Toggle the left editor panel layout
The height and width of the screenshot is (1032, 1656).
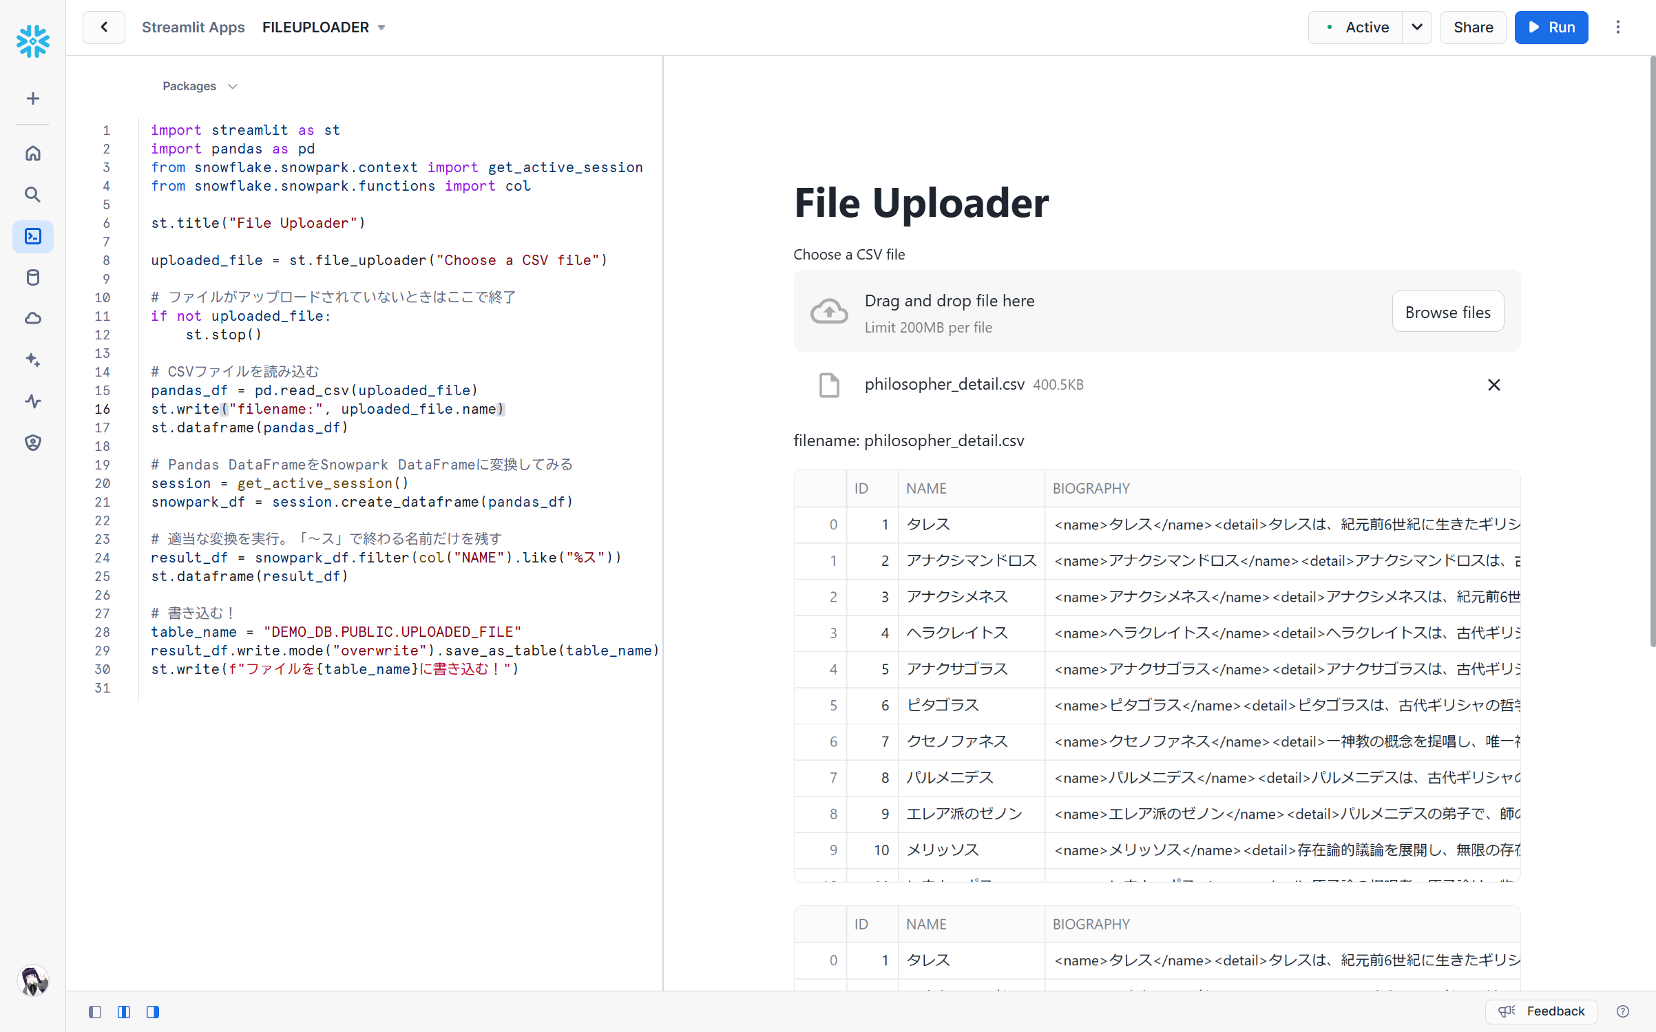(x=95, y=1012)
